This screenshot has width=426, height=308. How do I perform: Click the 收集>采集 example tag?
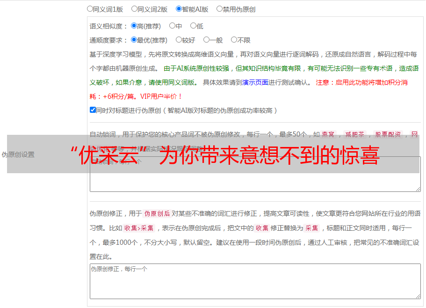click(139, 228)
